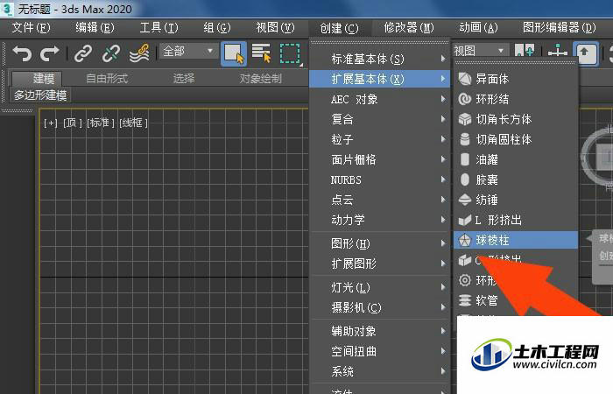Viewport: 613px width, 394px height.
Task: Click the [+] viewport label
Action: click(x=51, y=123)
